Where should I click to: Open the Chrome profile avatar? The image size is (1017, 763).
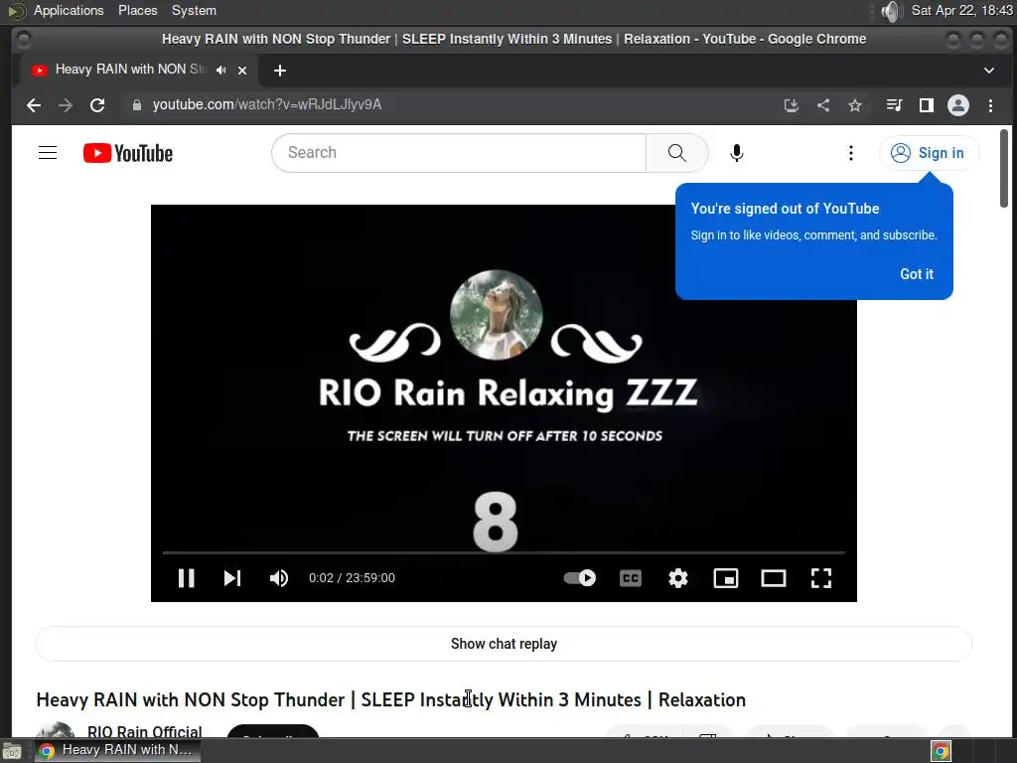click(x=958, y=105)
